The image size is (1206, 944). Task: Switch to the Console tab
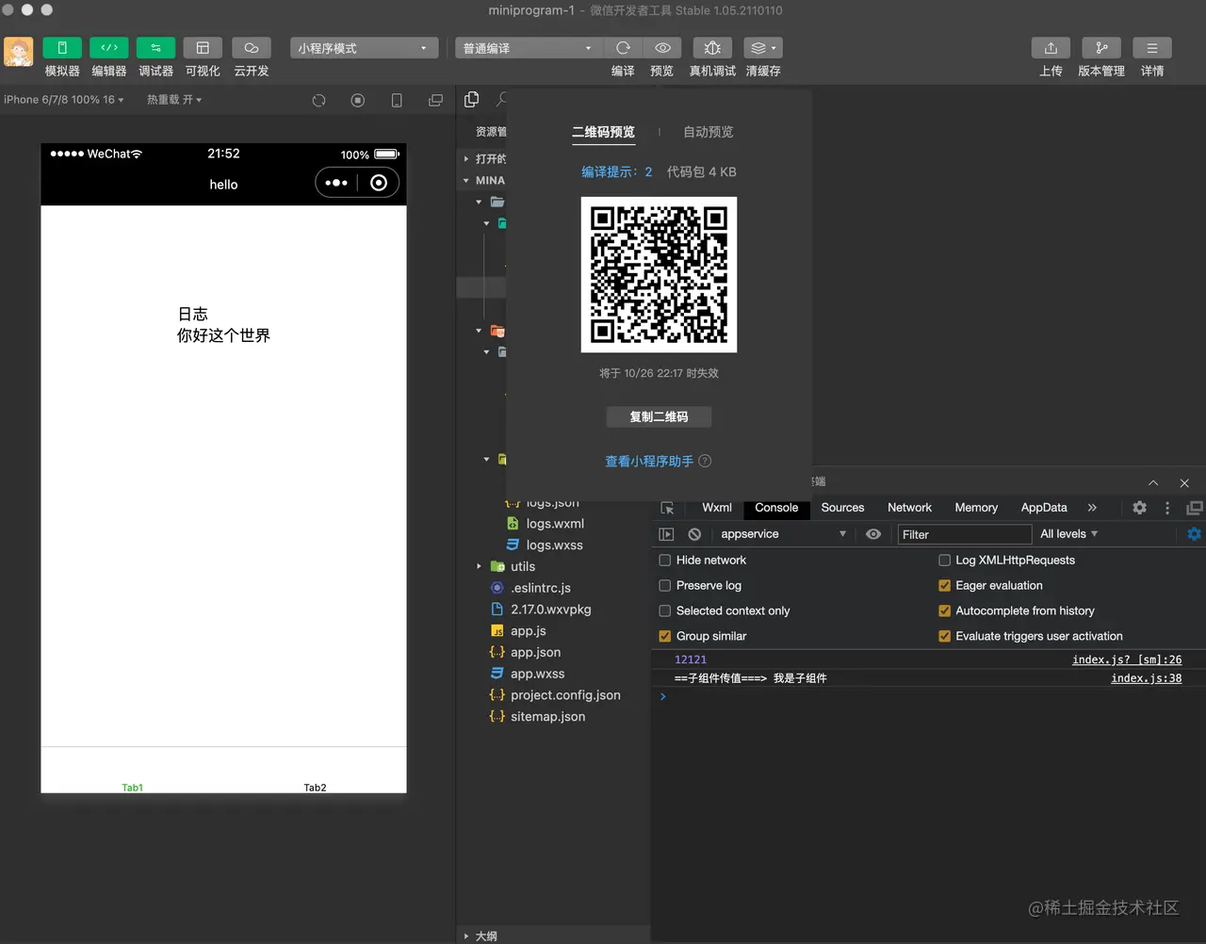[x=776, y=508]
